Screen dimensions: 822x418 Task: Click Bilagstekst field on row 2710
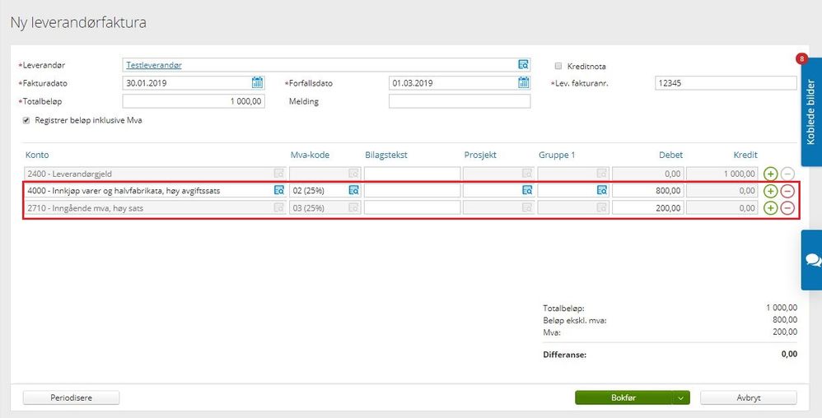[412, 208]
